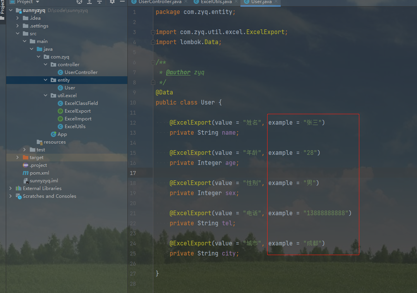Expand the .idea folder
The height and width of the screenshot is (293, 417).
[x=17, y=18]
